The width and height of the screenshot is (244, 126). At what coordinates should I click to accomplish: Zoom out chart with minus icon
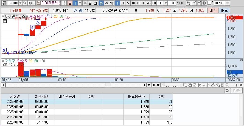pyautogui.click(x=232, y=85)
